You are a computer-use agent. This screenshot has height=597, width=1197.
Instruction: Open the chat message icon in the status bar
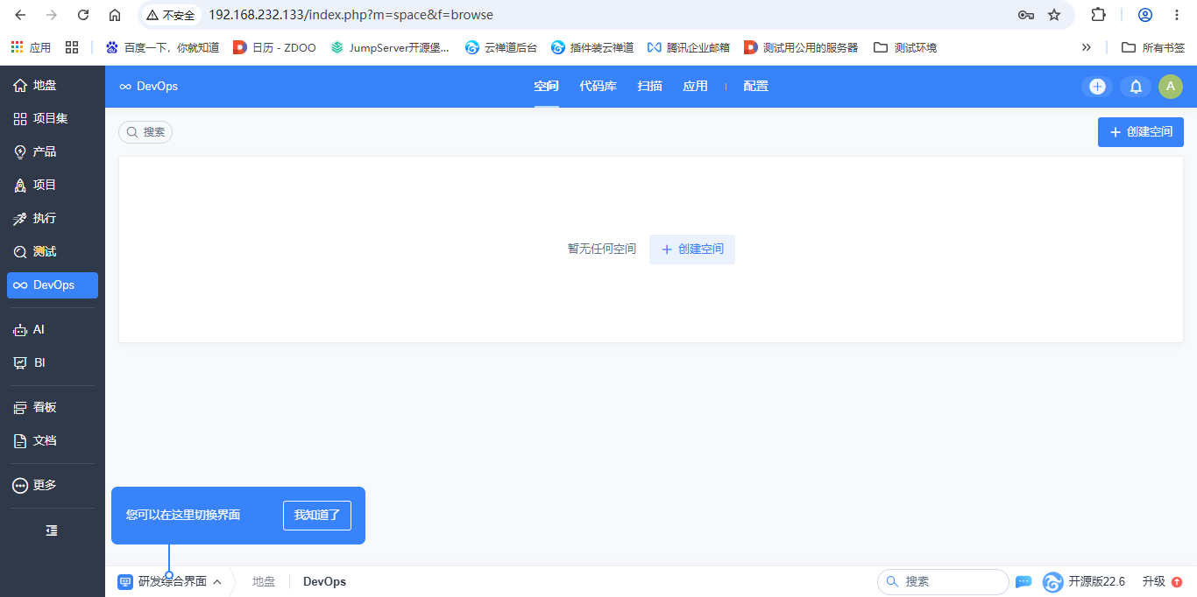pyautogui.click(x=1023, y=582)
